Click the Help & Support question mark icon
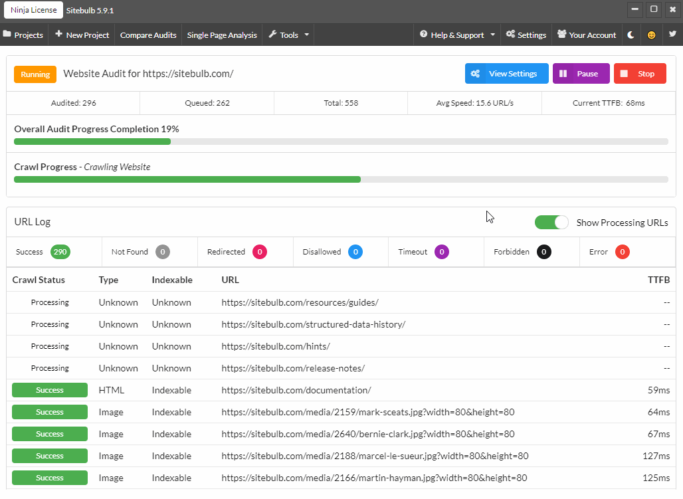 [423, 34]
